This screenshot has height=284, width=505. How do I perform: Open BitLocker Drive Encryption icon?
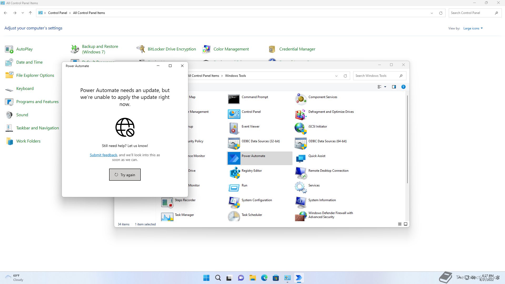[x=141, y=49]
